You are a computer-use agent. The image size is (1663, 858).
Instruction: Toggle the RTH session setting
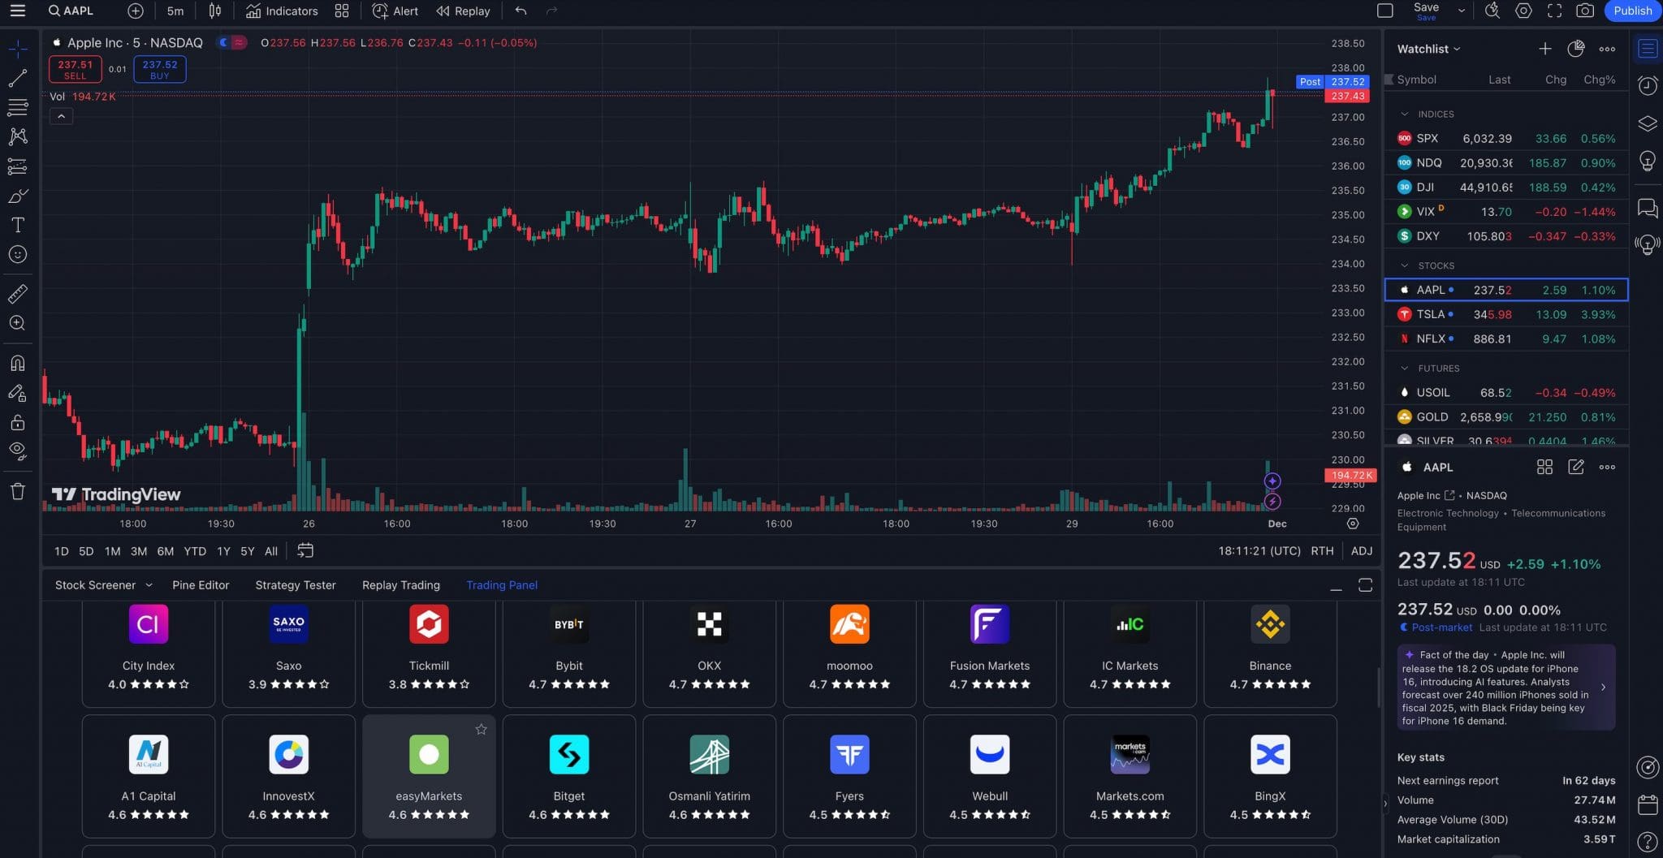pyautogui.click(x=1322, y=550)
